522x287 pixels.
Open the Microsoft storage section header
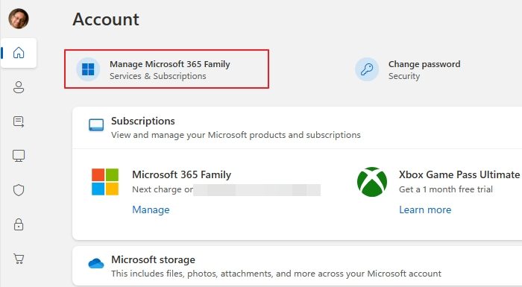point(153,259)
